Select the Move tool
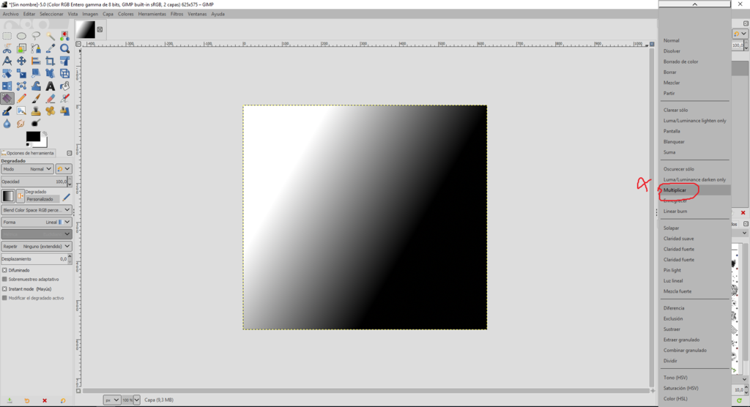 point(21,61)
